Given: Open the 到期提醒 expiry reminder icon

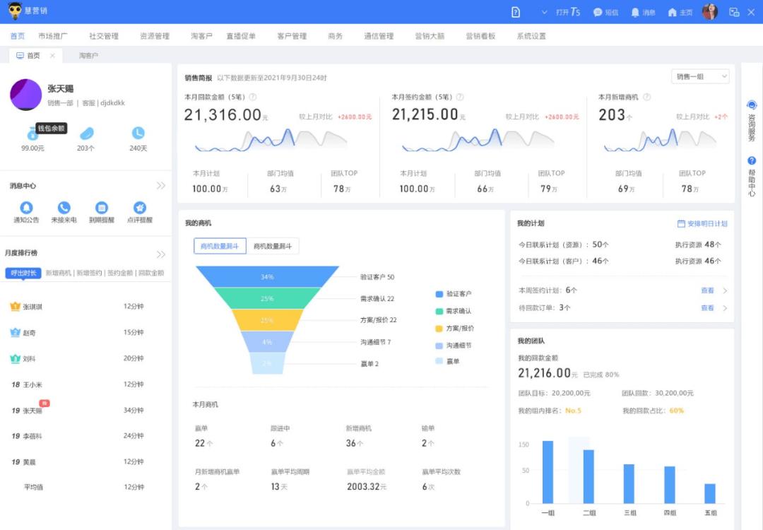Looking at the screenshot, I should click(x=102, y=208).
